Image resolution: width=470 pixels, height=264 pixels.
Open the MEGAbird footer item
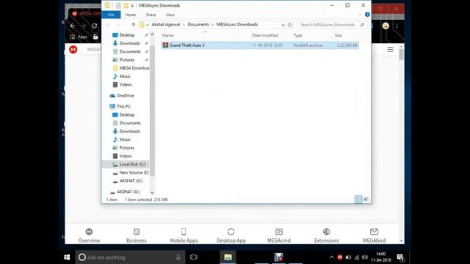[x=374, y=235]
